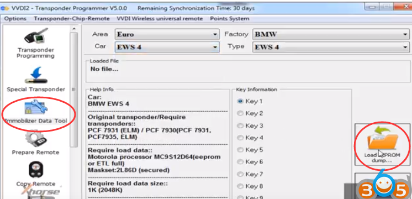Click the 'No file...' loaded file text
Image resolution: width=412 pixels, height=199 pixels.
[x=104, y=69]
